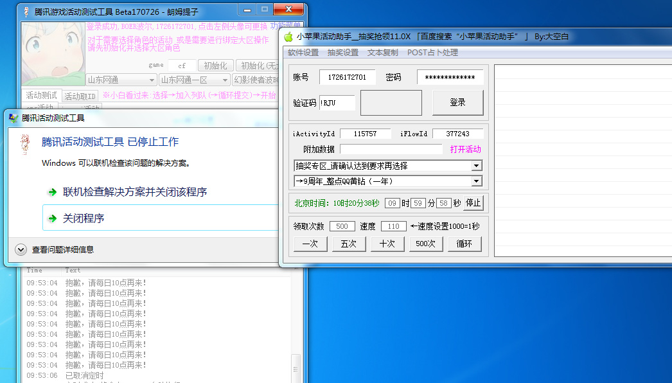Image resolution: width=672 pixels, height=383 pixels.
Task: Click the 功能菜单 link in 腾讯游戏活动测试工具
Action: coord(287,26)
